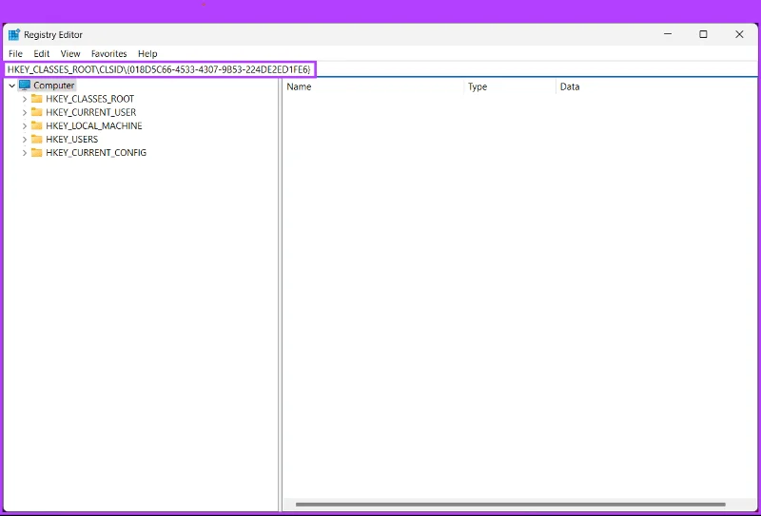Open the Edit menu
The width and height of the screenshot is (761, 516).
pos(42,54)
